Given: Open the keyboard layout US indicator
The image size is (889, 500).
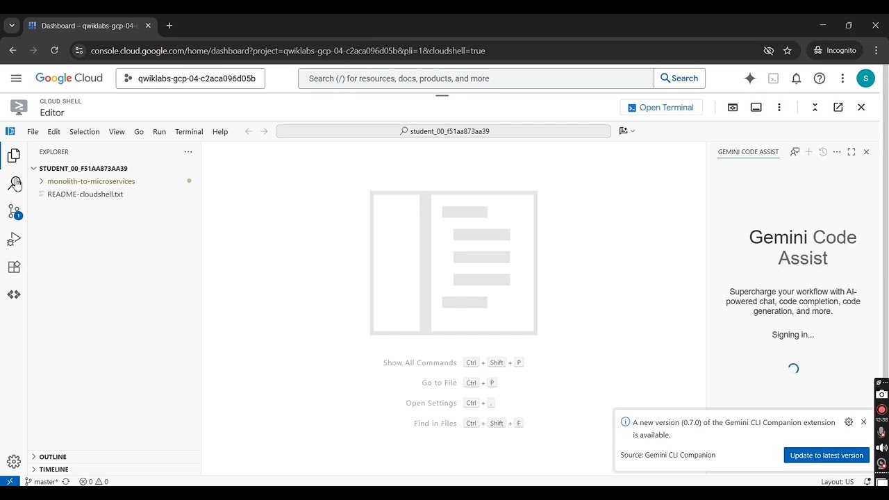Looking at the screenshot, I should (837, 481).
